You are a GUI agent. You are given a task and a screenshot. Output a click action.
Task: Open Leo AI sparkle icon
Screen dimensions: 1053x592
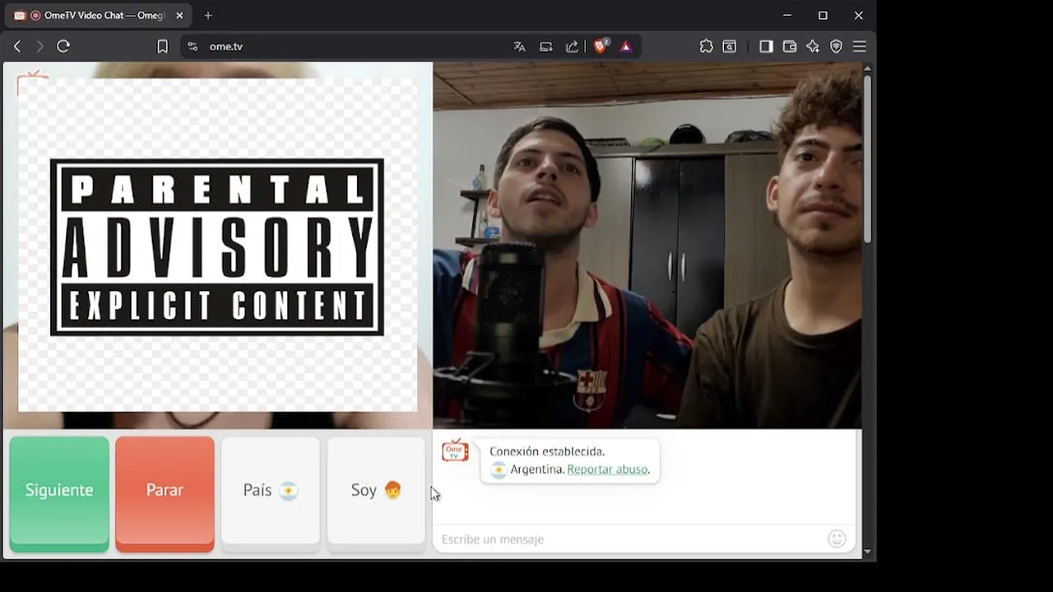813,47
